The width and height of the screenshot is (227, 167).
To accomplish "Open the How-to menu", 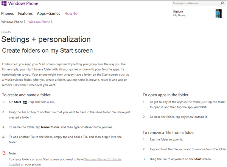I will pyautogui.click(x=71, y=14).
